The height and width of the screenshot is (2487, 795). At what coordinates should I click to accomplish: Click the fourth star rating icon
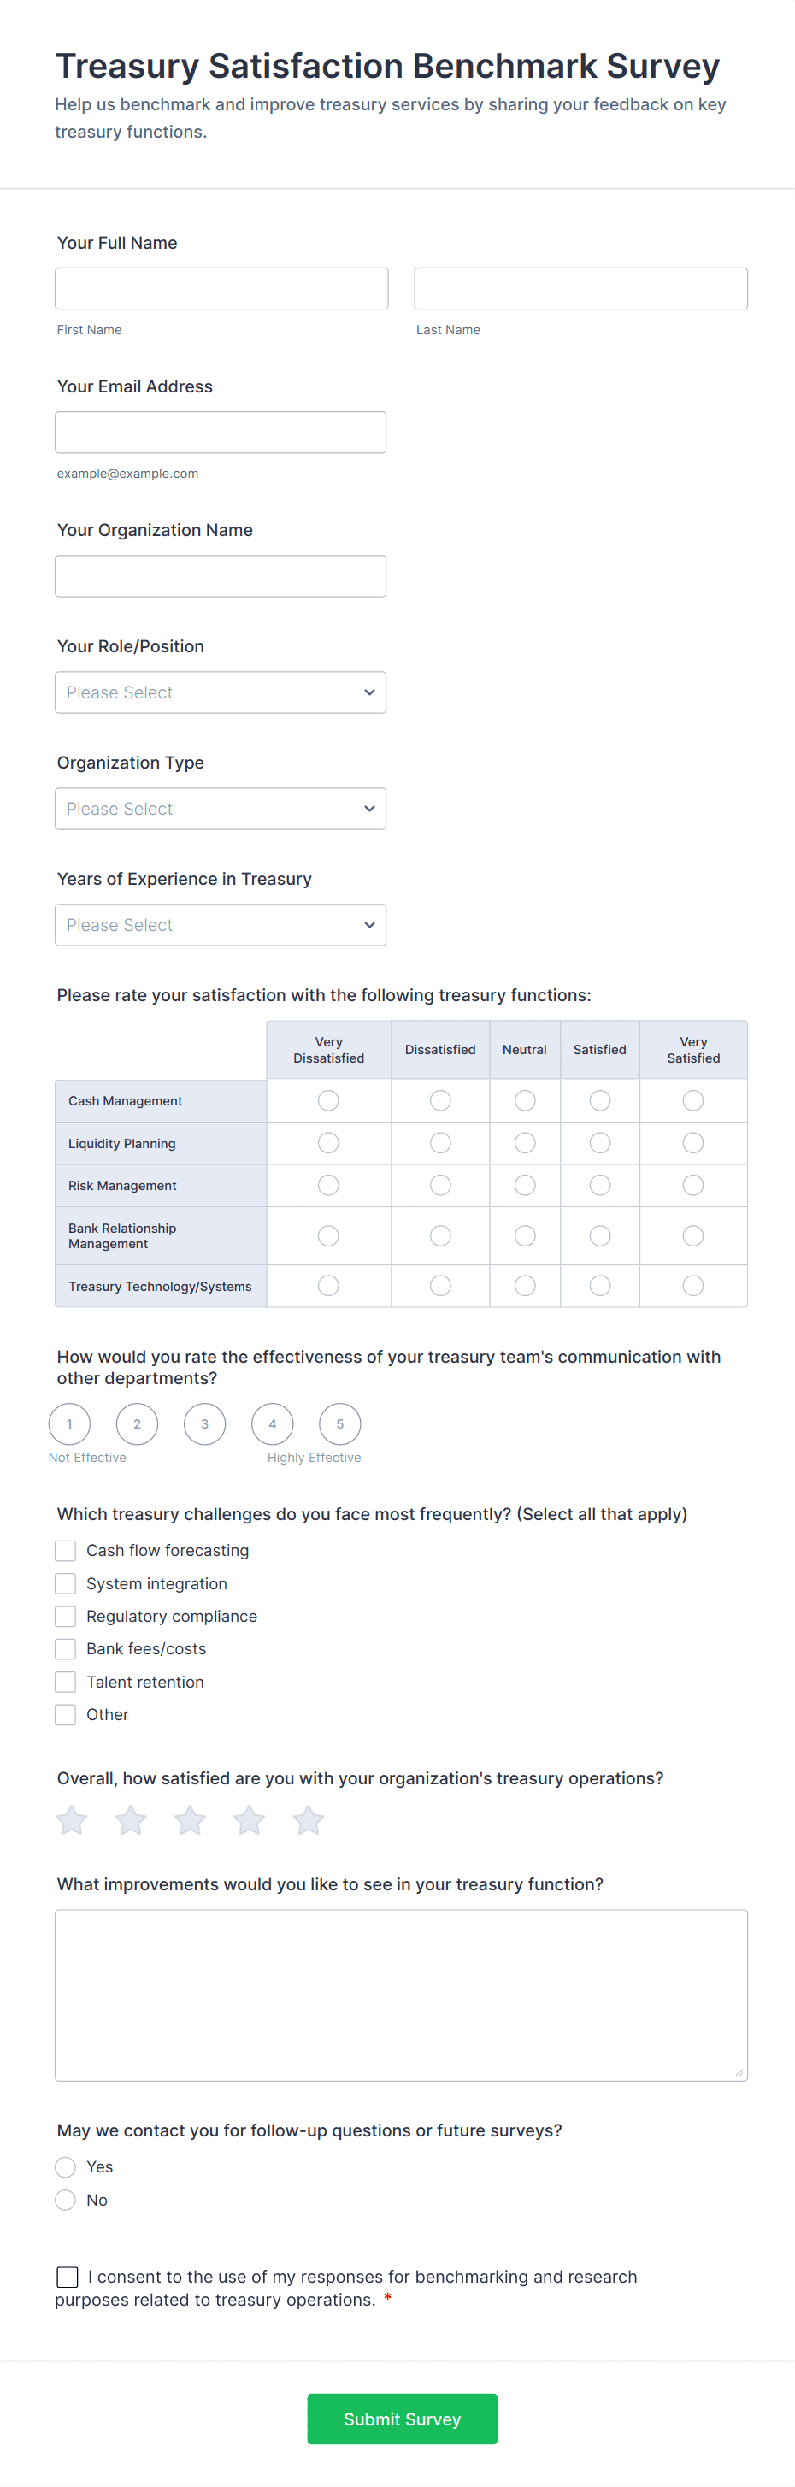(x=249, y=1820)
